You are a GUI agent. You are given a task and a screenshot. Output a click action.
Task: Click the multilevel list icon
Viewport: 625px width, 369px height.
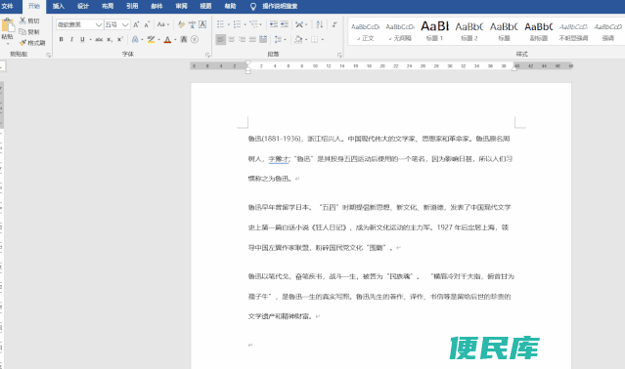click(253, 24)
